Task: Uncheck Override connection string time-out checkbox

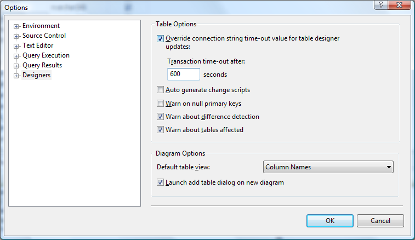Action: [x=161, y=39]
